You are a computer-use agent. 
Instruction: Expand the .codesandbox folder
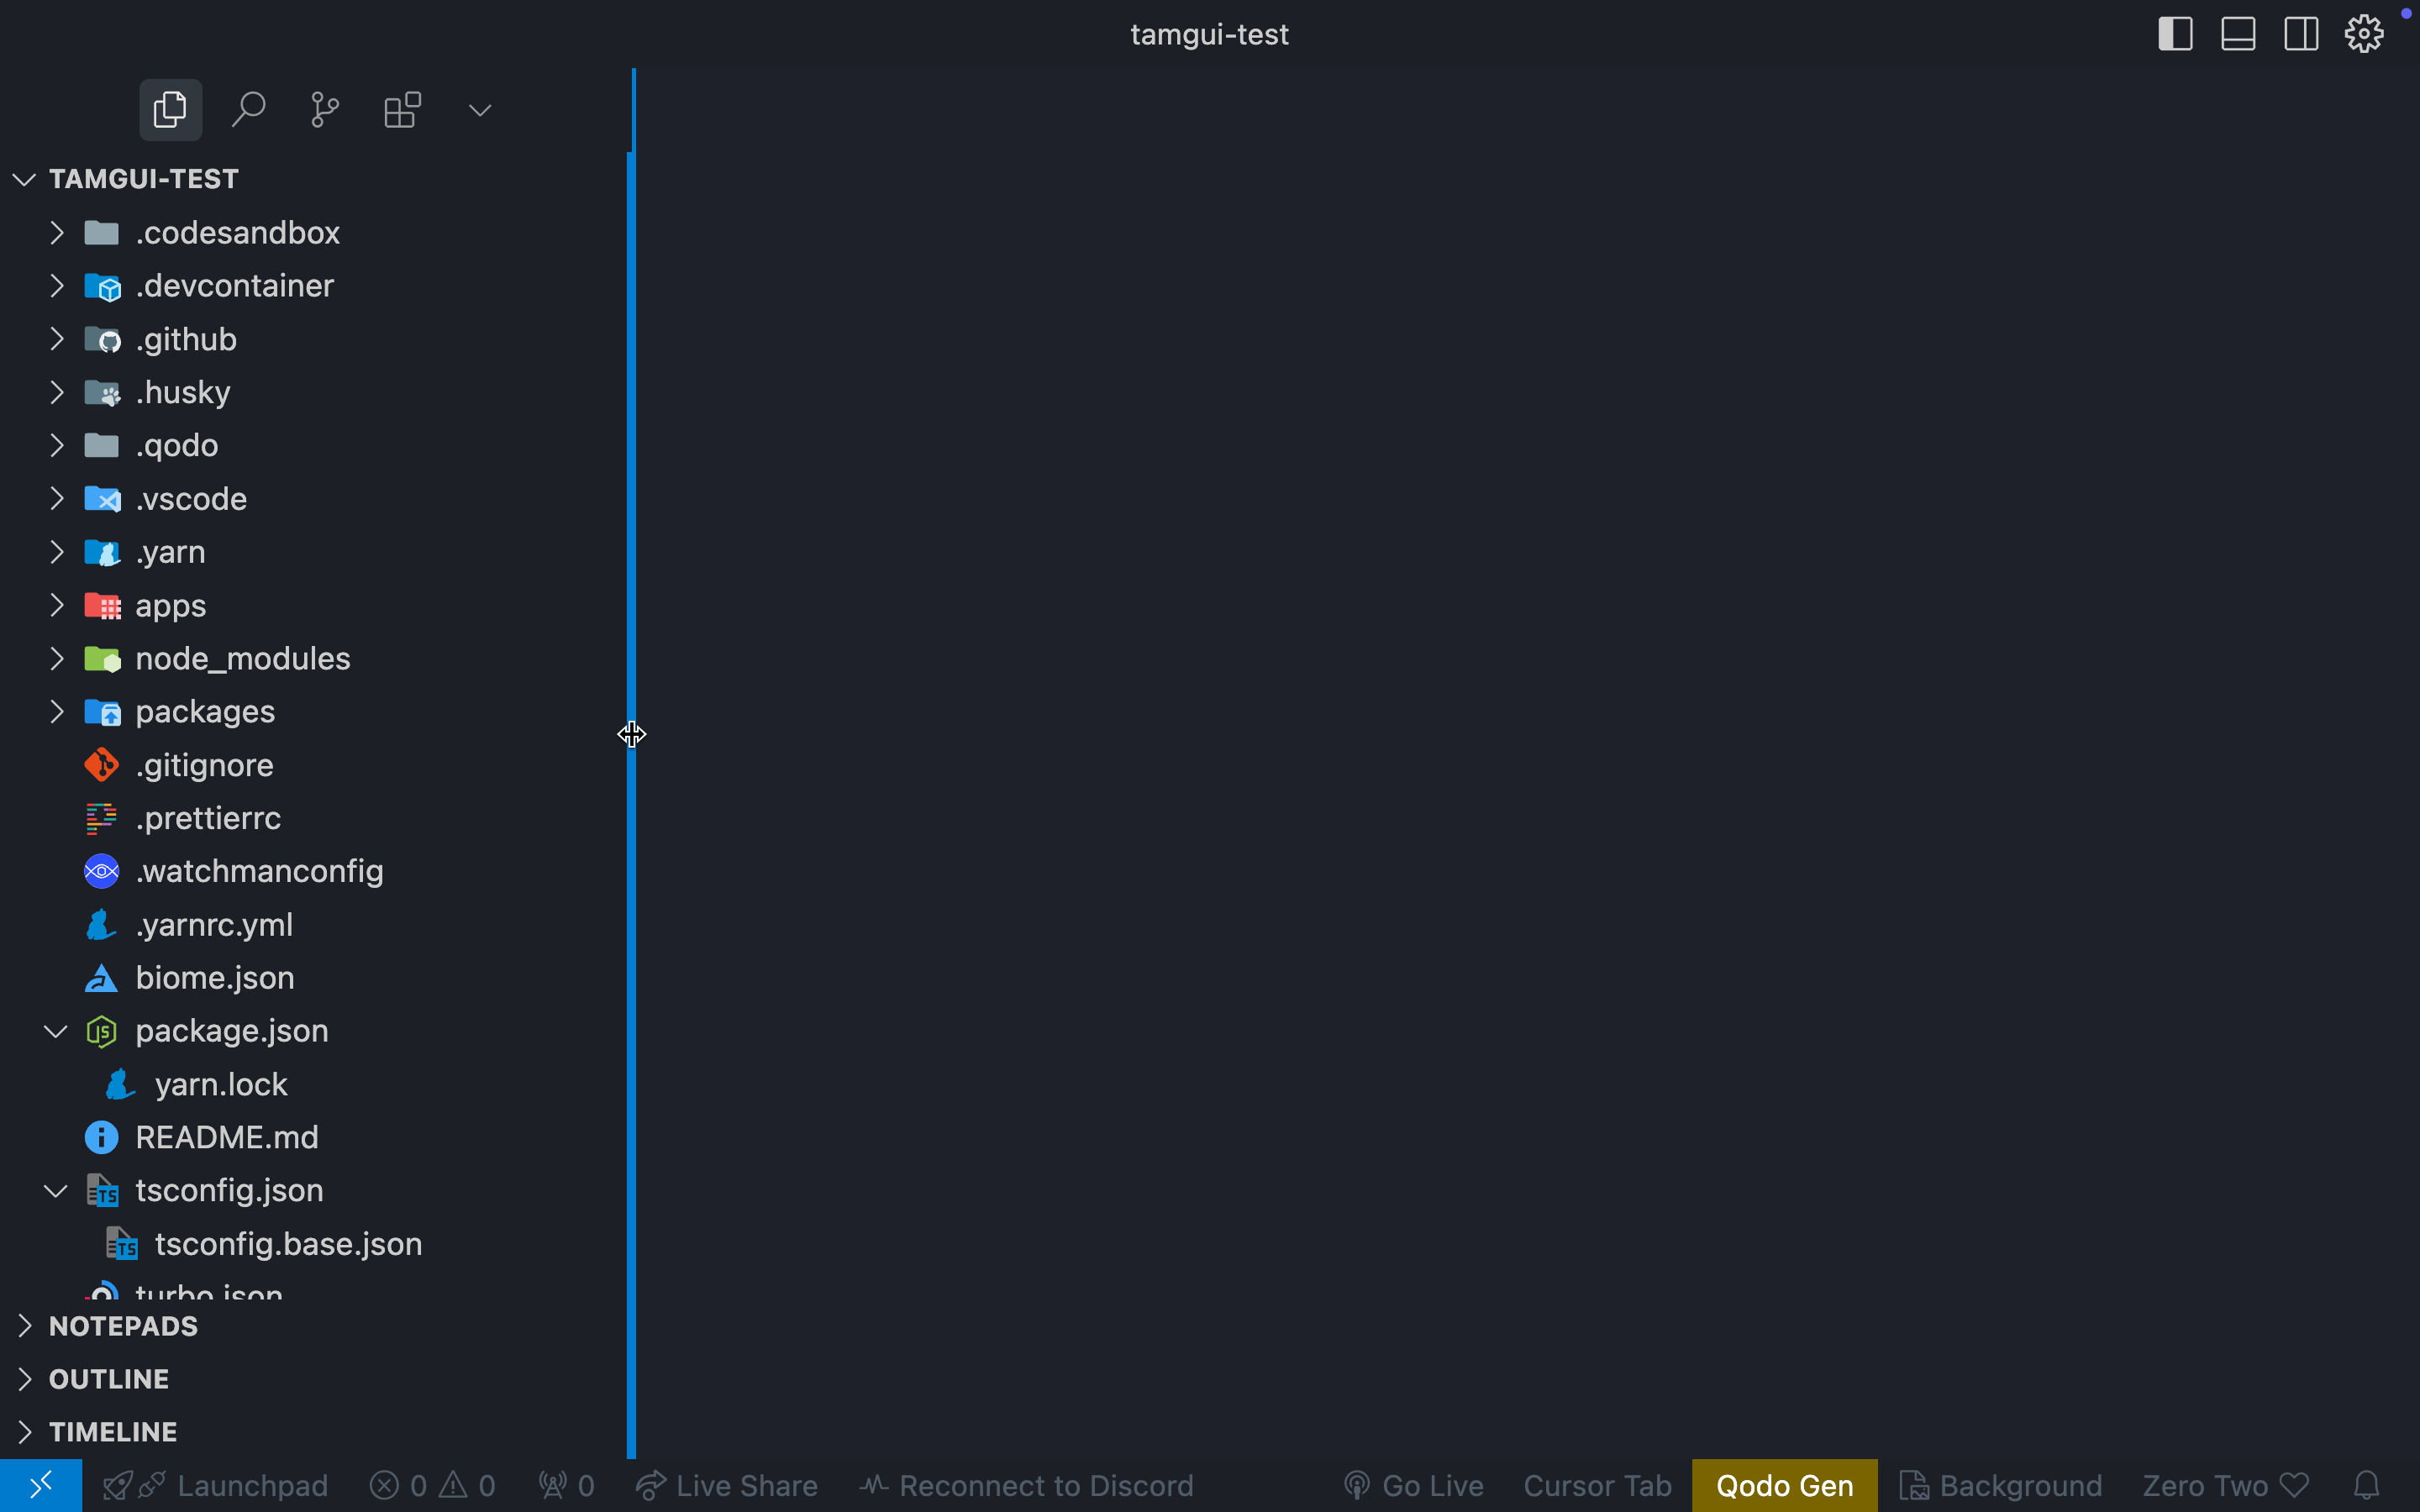57,233
